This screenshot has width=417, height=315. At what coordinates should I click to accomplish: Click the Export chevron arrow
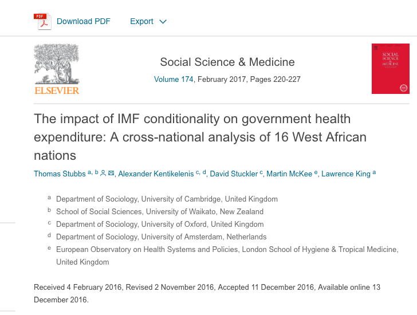[x=163, y=22]
